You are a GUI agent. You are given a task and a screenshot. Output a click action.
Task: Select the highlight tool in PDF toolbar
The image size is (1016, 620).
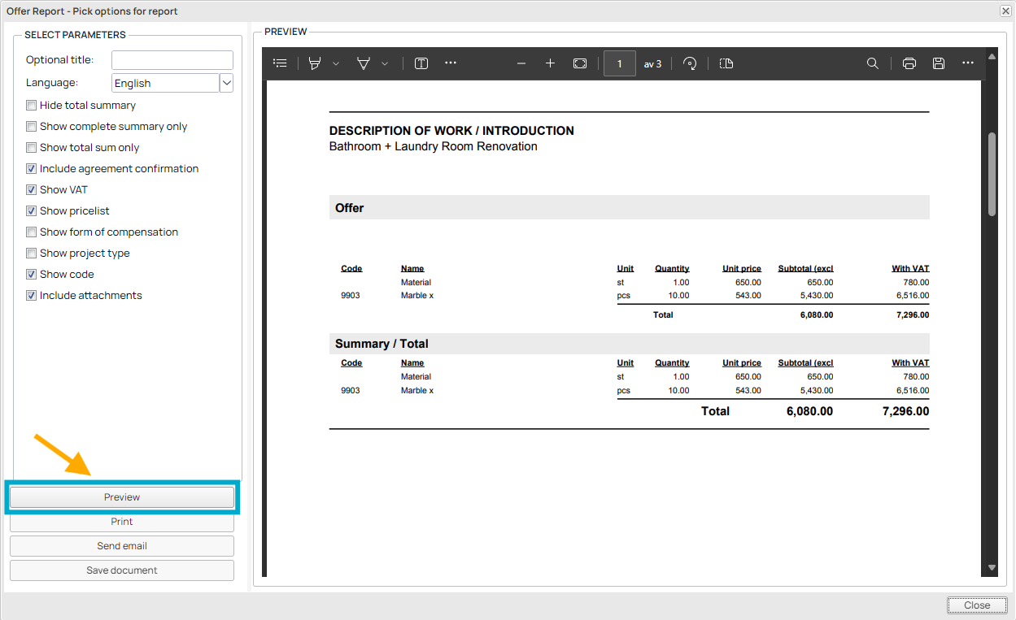point(315,63)
